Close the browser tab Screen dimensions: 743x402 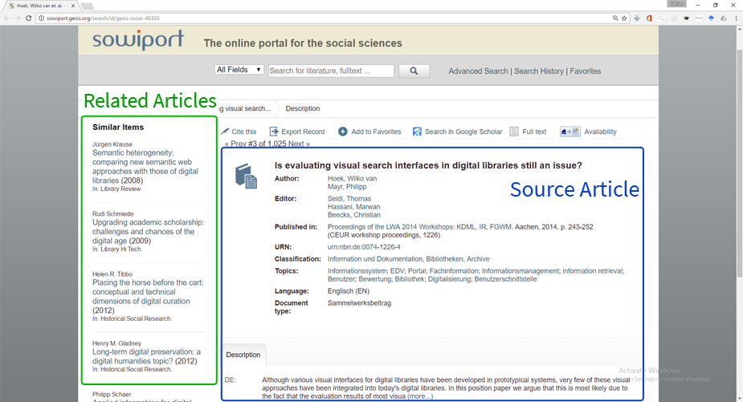tap(73, 6)
